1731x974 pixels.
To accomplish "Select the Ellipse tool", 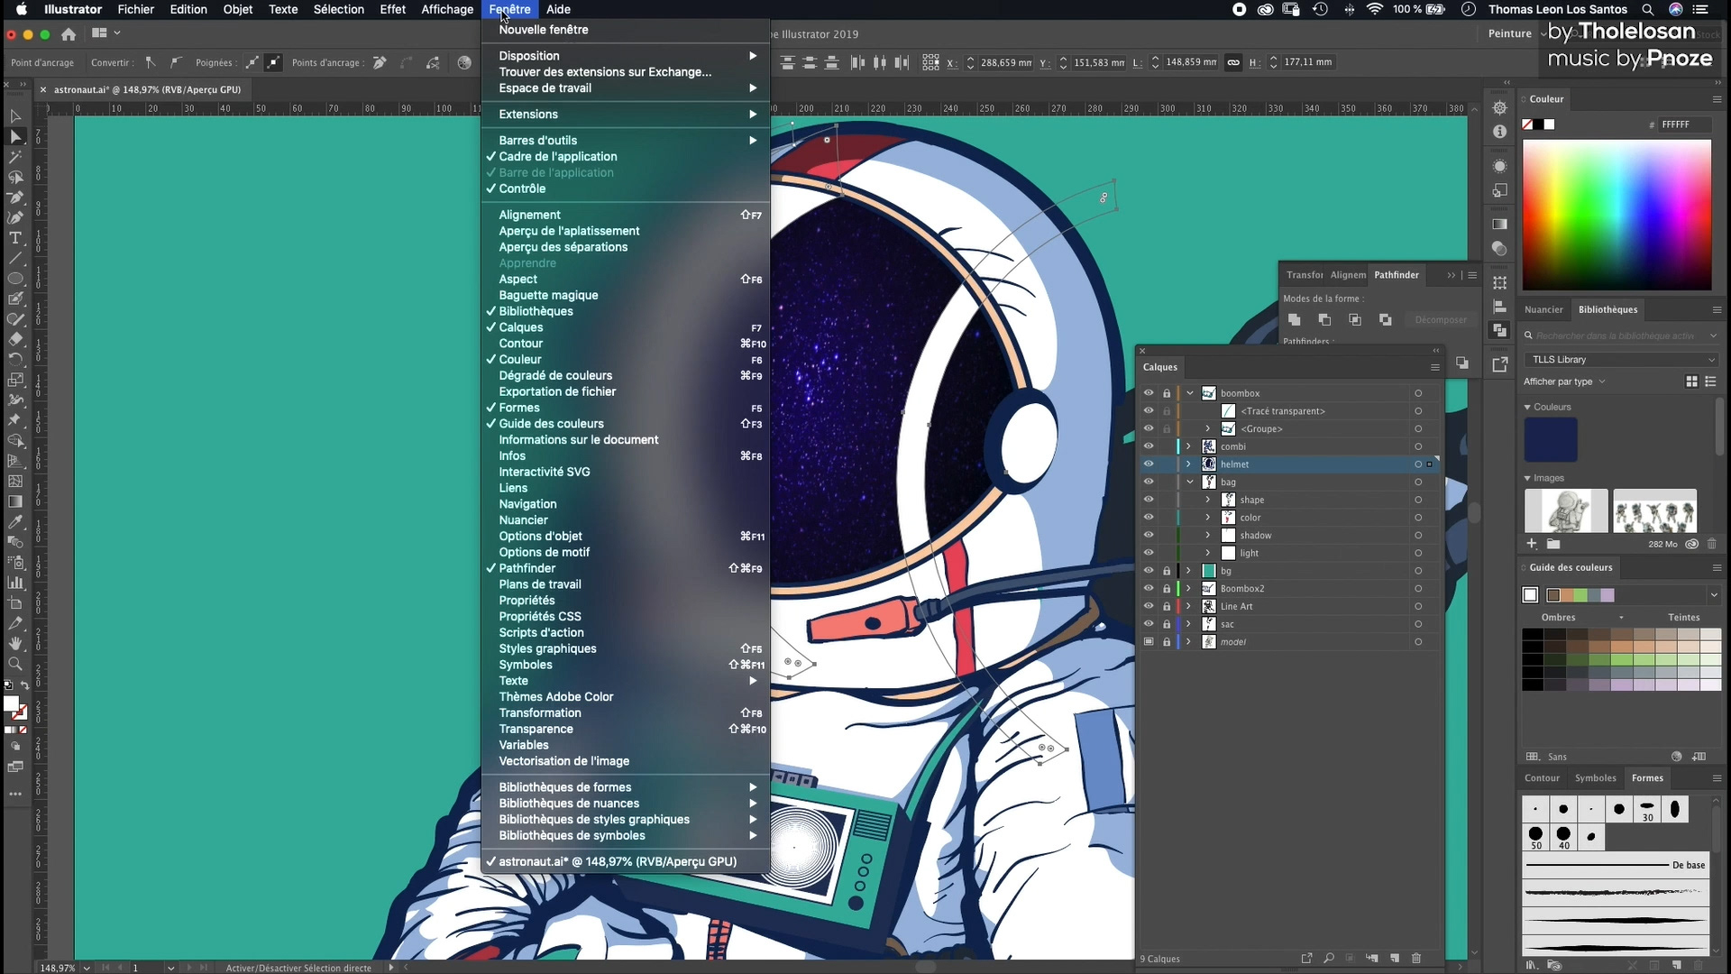I will pyautogui.click(x=15, y=279).
